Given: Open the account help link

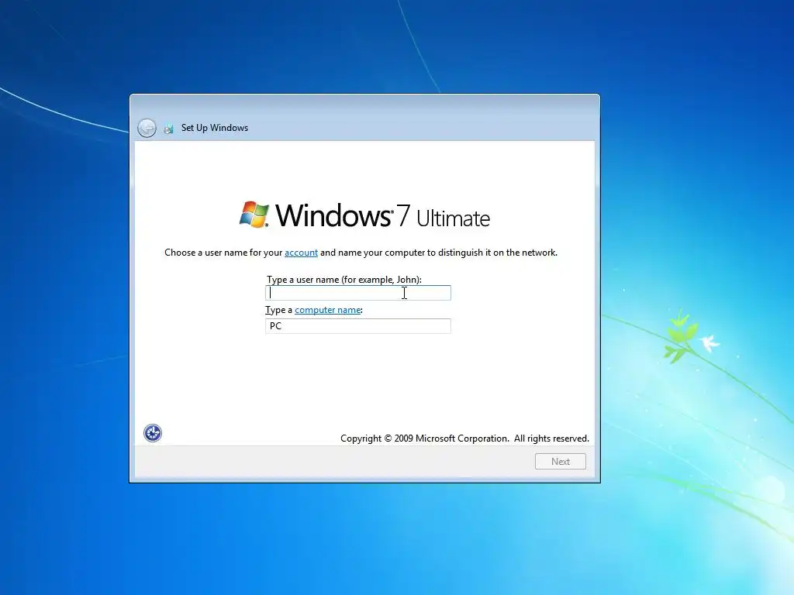Looking at the screenshot, I should coord(302,253).
